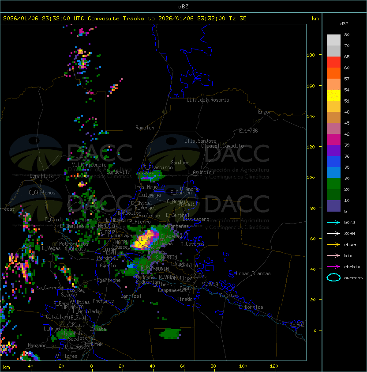Click the Villavicencio map label
Image resolution: width=367 pixels, height=372 pixels.
coord(89,165)
